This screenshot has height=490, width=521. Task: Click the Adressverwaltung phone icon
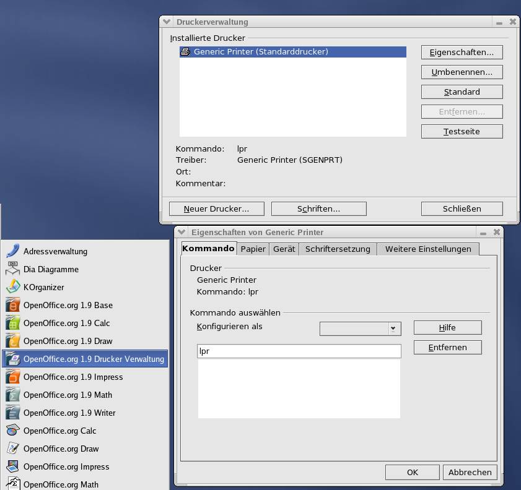click(x=12, y=251)
